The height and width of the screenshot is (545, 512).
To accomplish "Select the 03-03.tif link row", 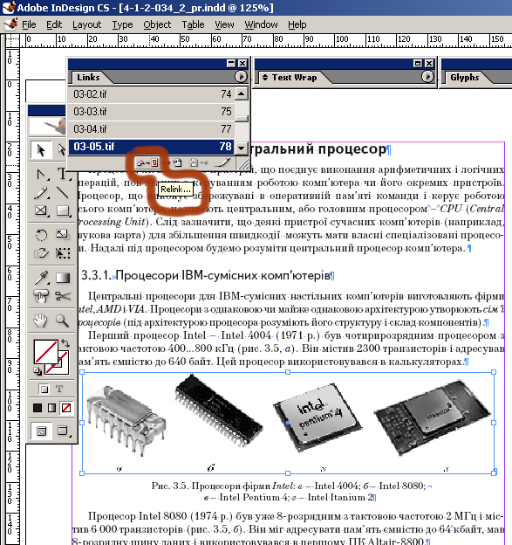I will tap(151, 112).
